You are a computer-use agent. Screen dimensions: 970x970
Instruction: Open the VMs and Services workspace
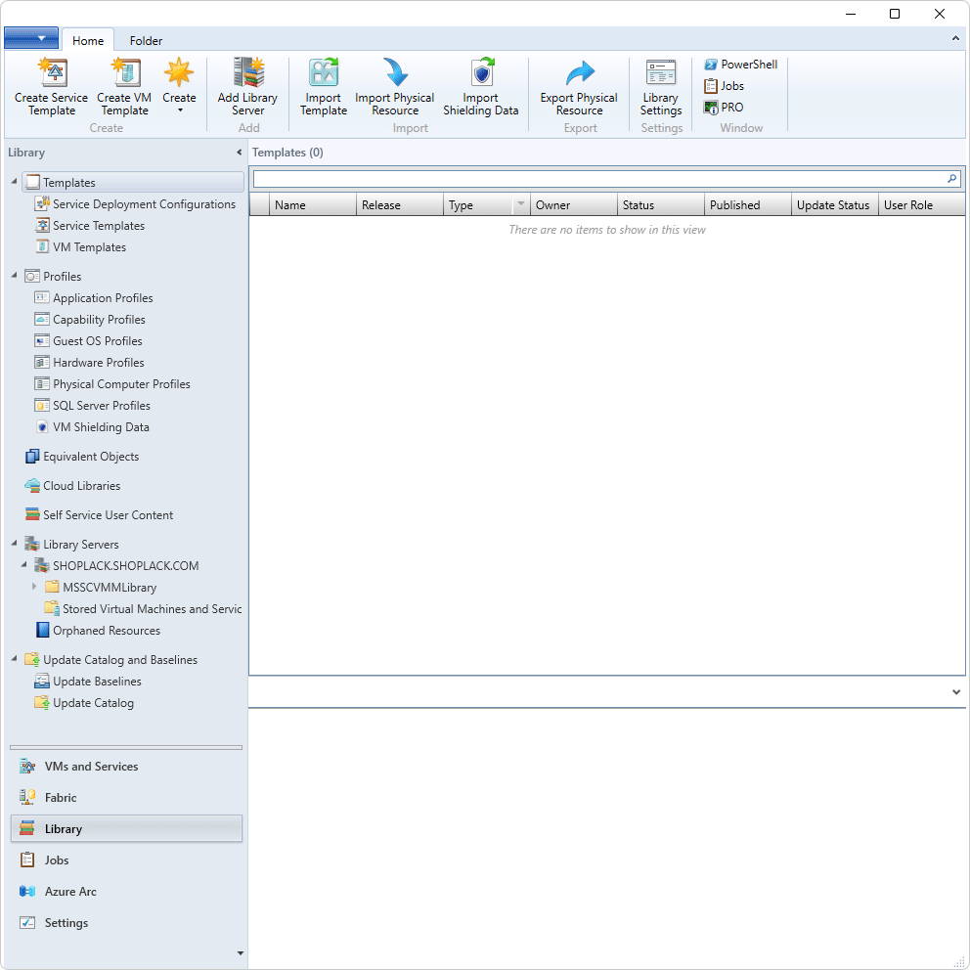click(x=126, y=767)
